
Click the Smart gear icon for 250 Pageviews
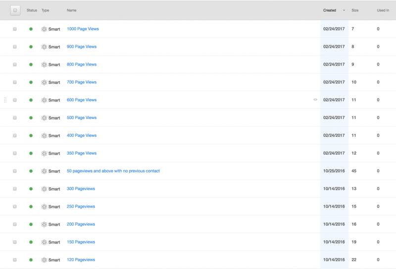[44, 207]
